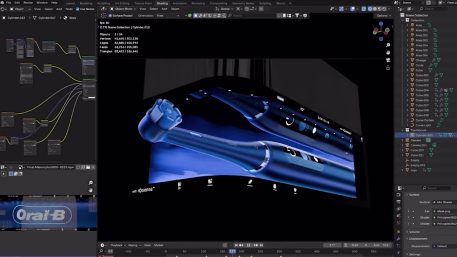Close Final ANamorphic video file with X icon
The height and width of the screenshot is (257, 457).
click(x=93, y=167)
